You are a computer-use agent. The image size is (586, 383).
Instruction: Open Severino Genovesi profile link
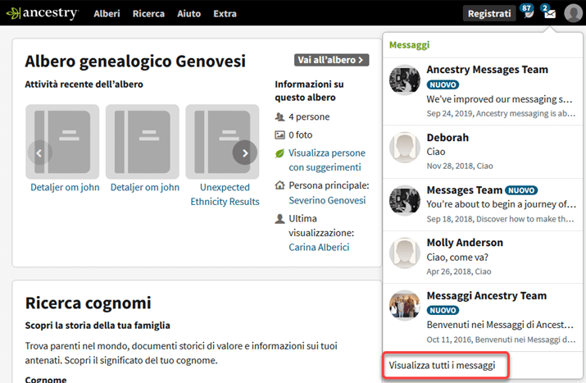click(x=327, y=200)
